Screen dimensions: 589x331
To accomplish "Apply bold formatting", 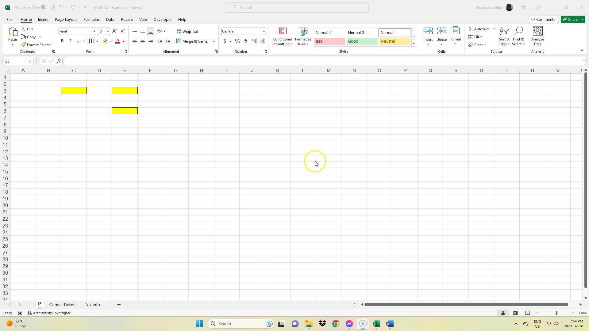I will (x=62, y=41).
